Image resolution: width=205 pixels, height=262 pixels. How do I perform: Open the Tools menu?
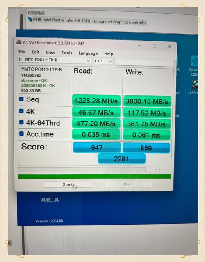(67, 53)
